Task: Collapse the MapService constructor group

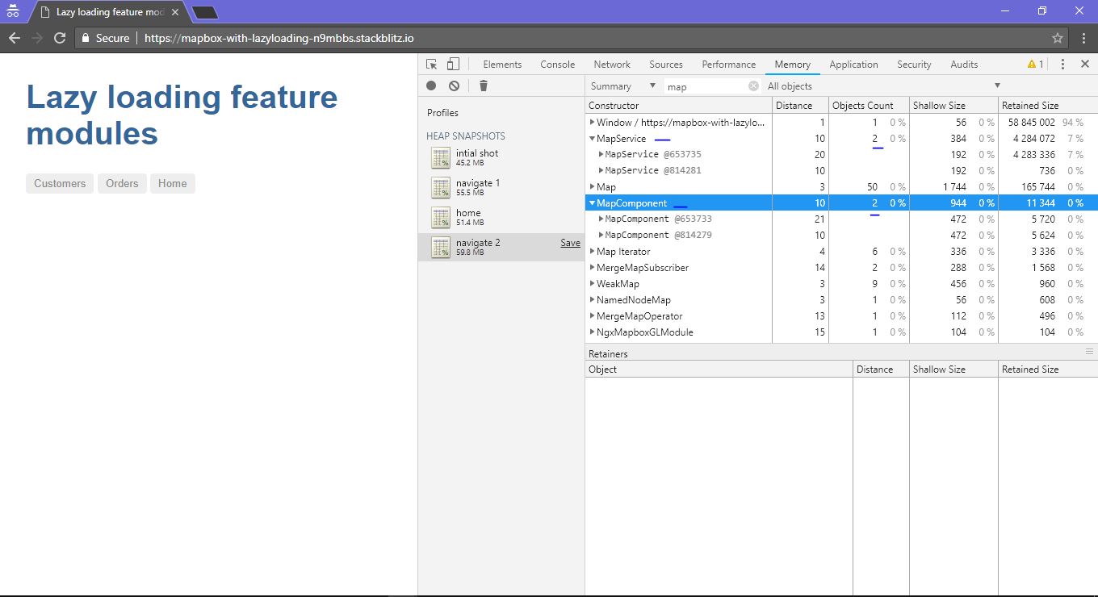Action: (592, 139)
